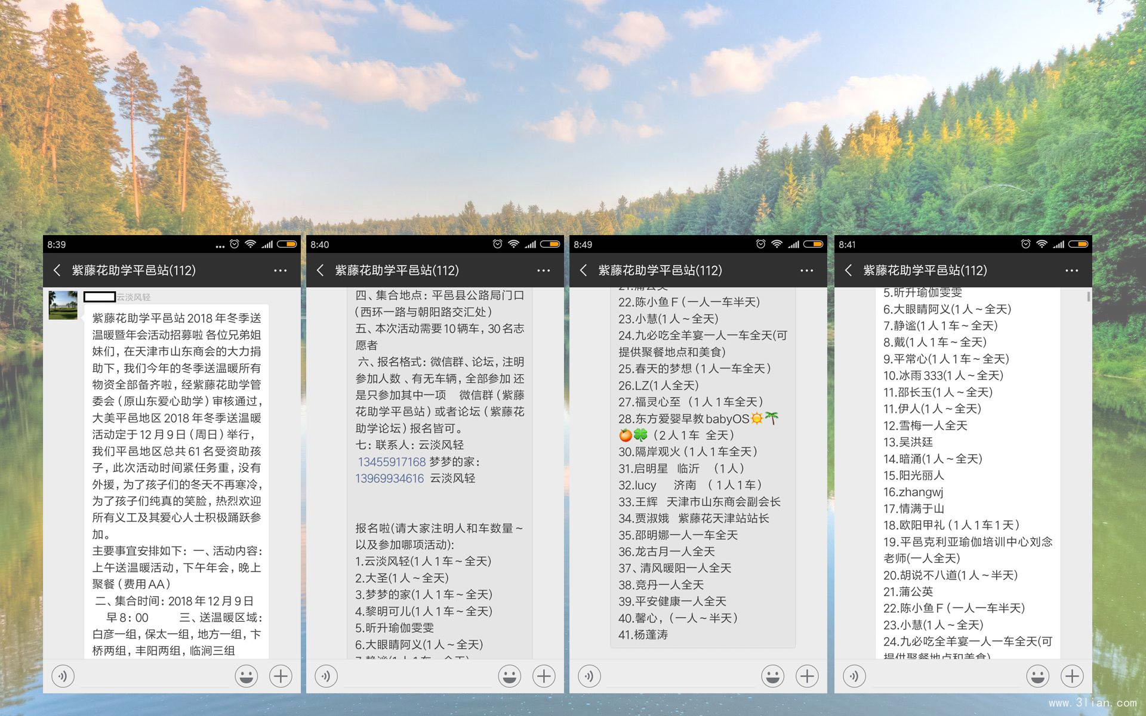
Task: Tap back arrow in the 8:49 chat
Action: 584,270
